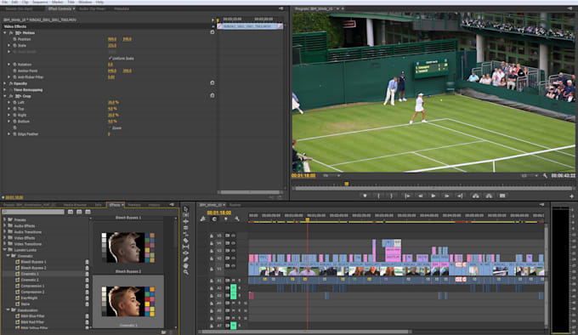
Task: Open the Sequence menu
Action: [x=40, y=2]
